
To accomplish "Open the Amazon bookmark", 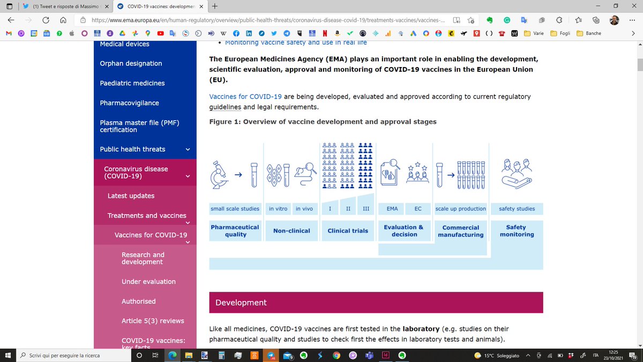I will 337,33.
